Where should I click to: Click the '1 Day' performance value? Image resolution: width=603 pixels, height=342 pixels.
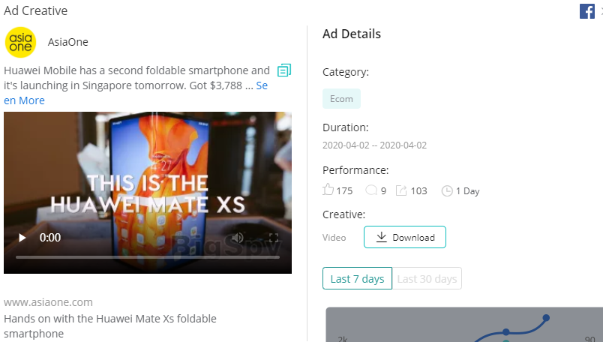(468, 191)
